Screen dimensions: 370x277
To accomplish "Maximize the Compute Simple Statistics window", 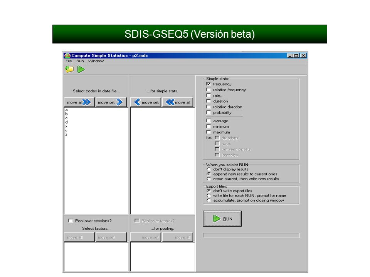I will pos(296,55).
